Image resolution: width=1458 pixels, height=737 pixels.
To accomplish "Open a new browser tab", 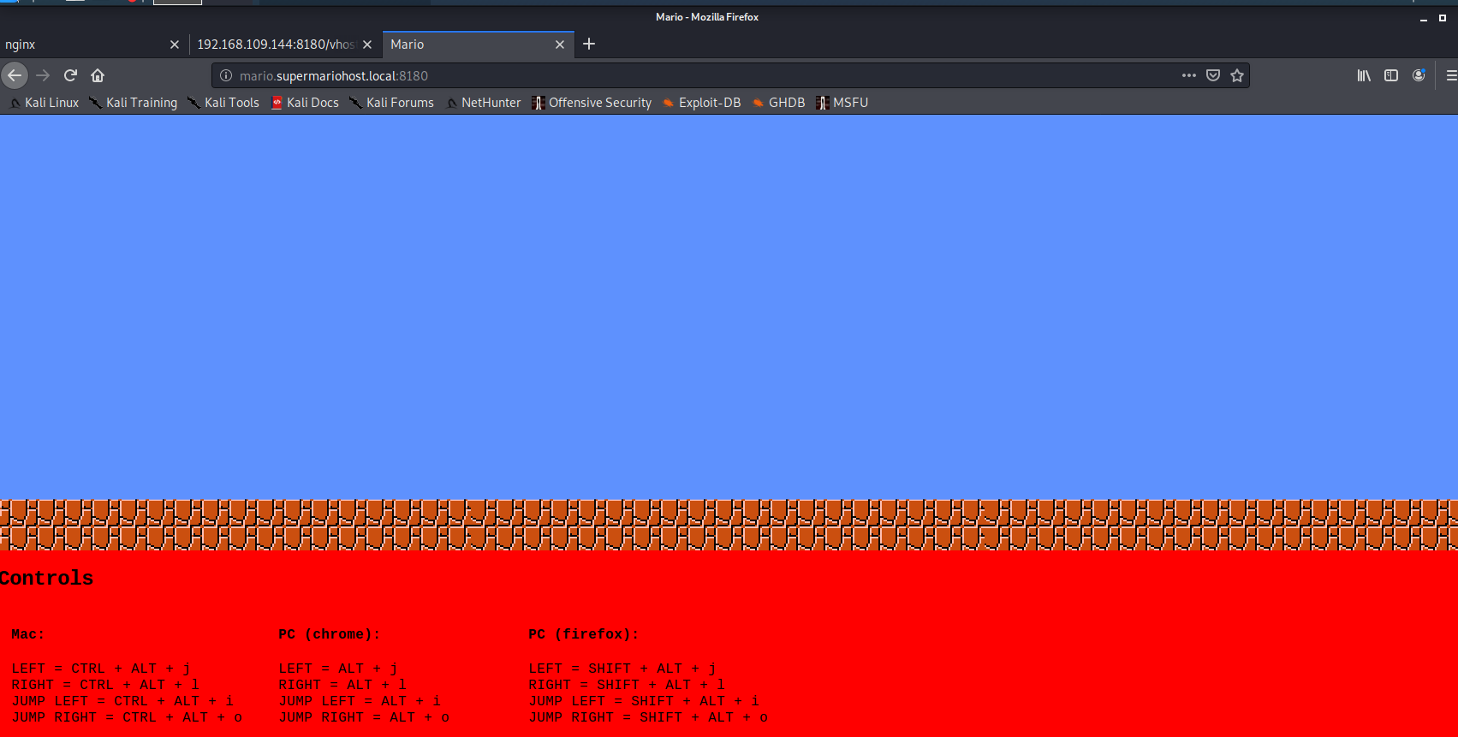I will (589, 44).
